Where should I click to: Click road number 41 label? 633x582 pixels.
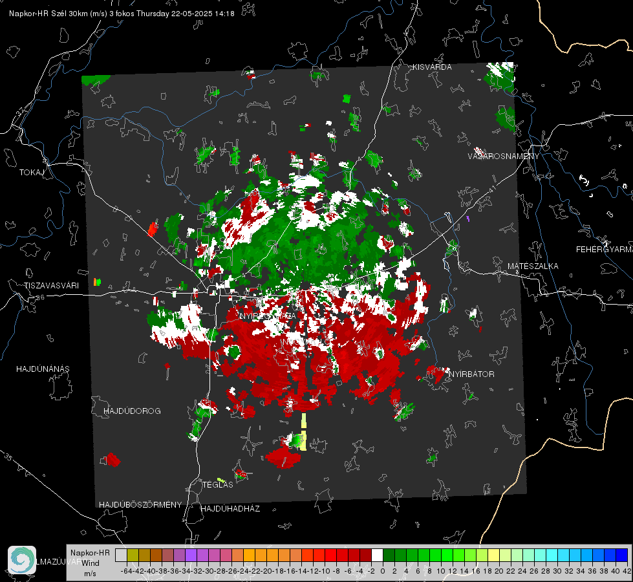(x=492, y=189)
